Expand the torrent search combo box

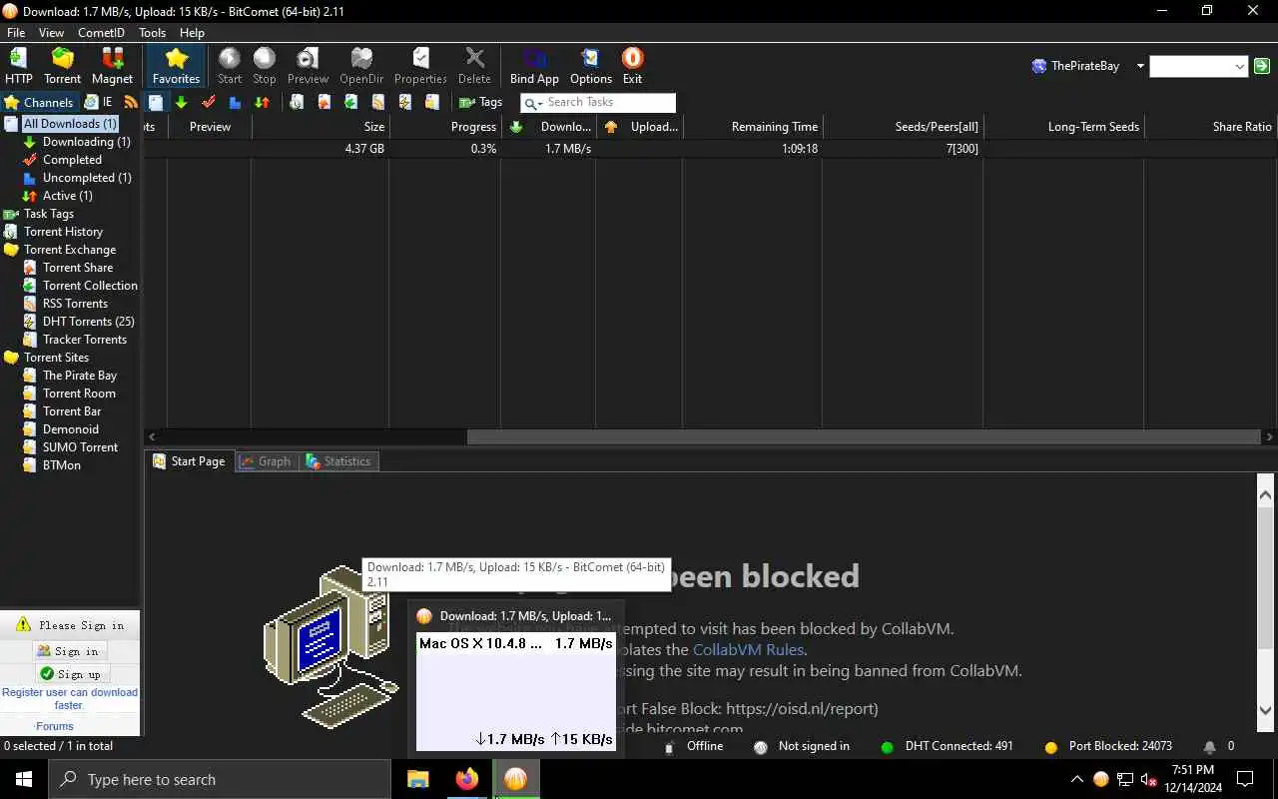click(1240, 67)
